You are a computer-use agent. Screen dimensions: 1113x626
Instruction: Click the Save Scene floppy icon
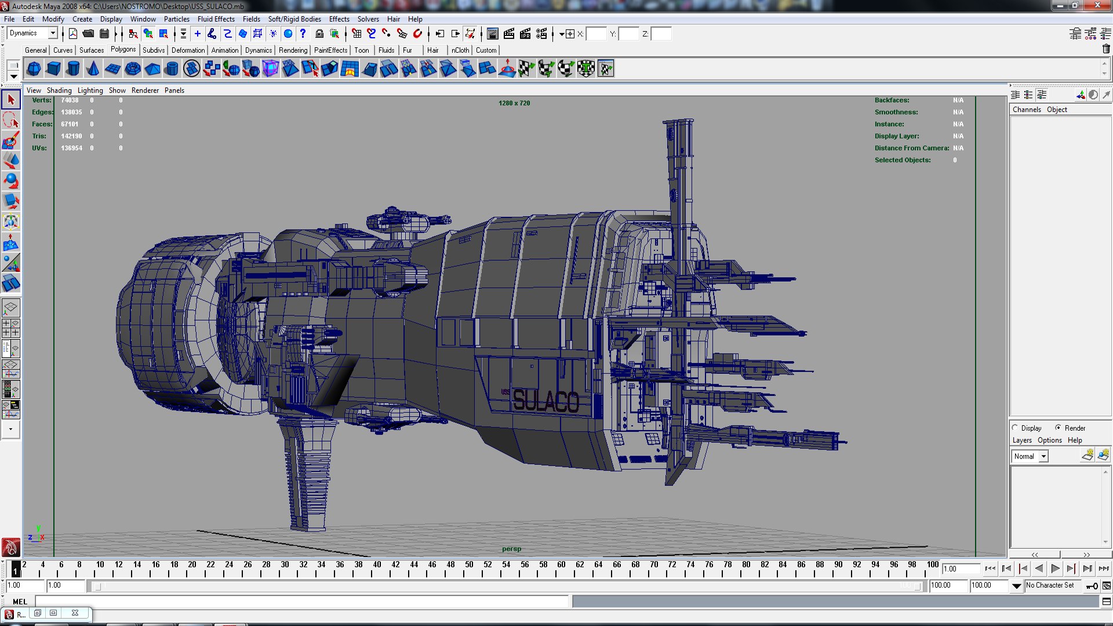(x=104, y=34)
